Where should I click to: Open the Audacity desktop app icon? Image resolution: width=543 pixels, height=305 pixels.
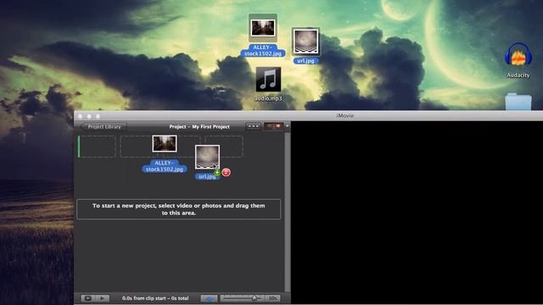(518, 55)
